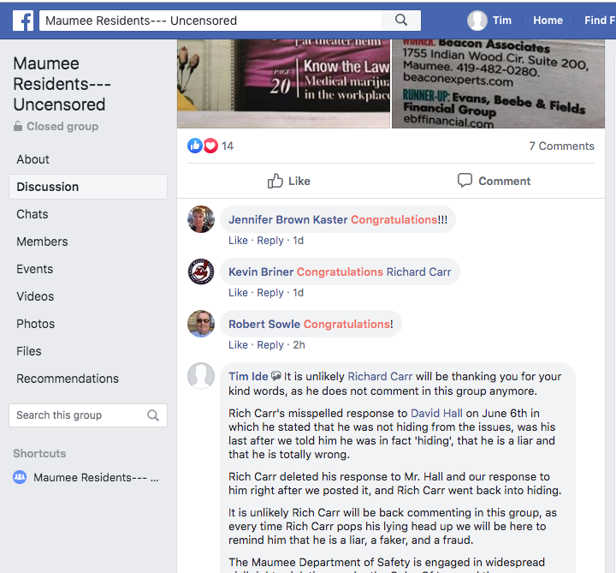Reply to Robert Sowle's comment
This screenshot has width=616, height=573.
pos(269,345)
